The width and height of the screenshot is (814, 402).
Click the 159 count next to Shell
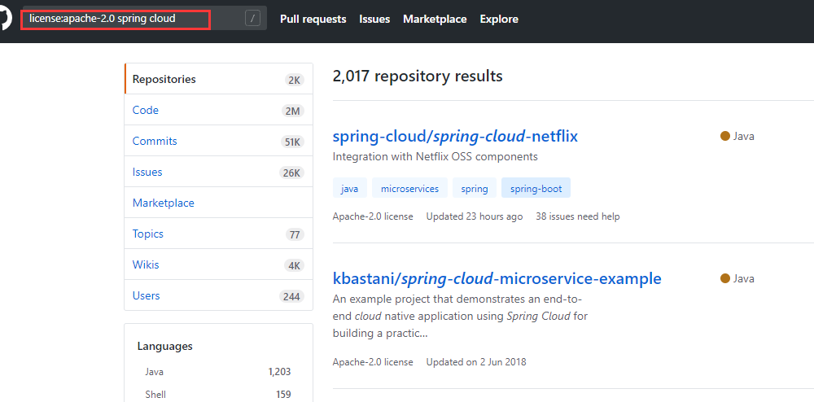pos(283,394)
